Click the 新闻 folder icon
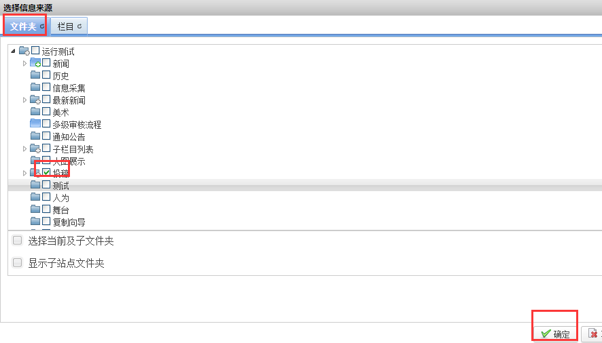The height and width of the screenshot is (343, 602). 35,63
